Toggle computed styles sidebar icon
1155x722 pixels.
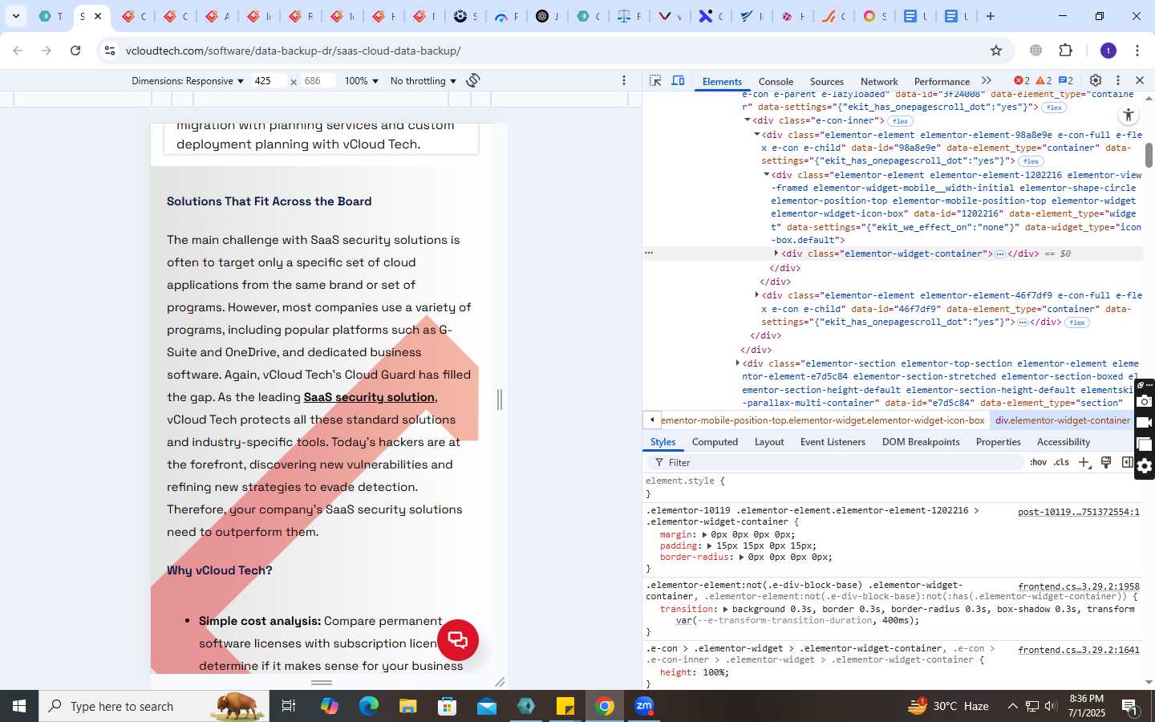coord(1127,462)
